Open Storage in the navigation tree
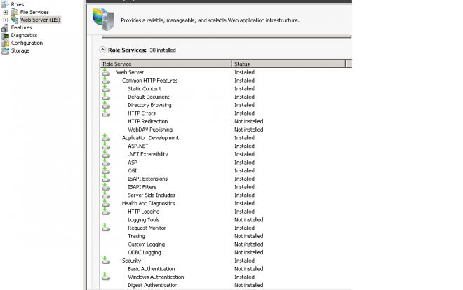This screenshot has width=463, height=290. coord(20,50)
